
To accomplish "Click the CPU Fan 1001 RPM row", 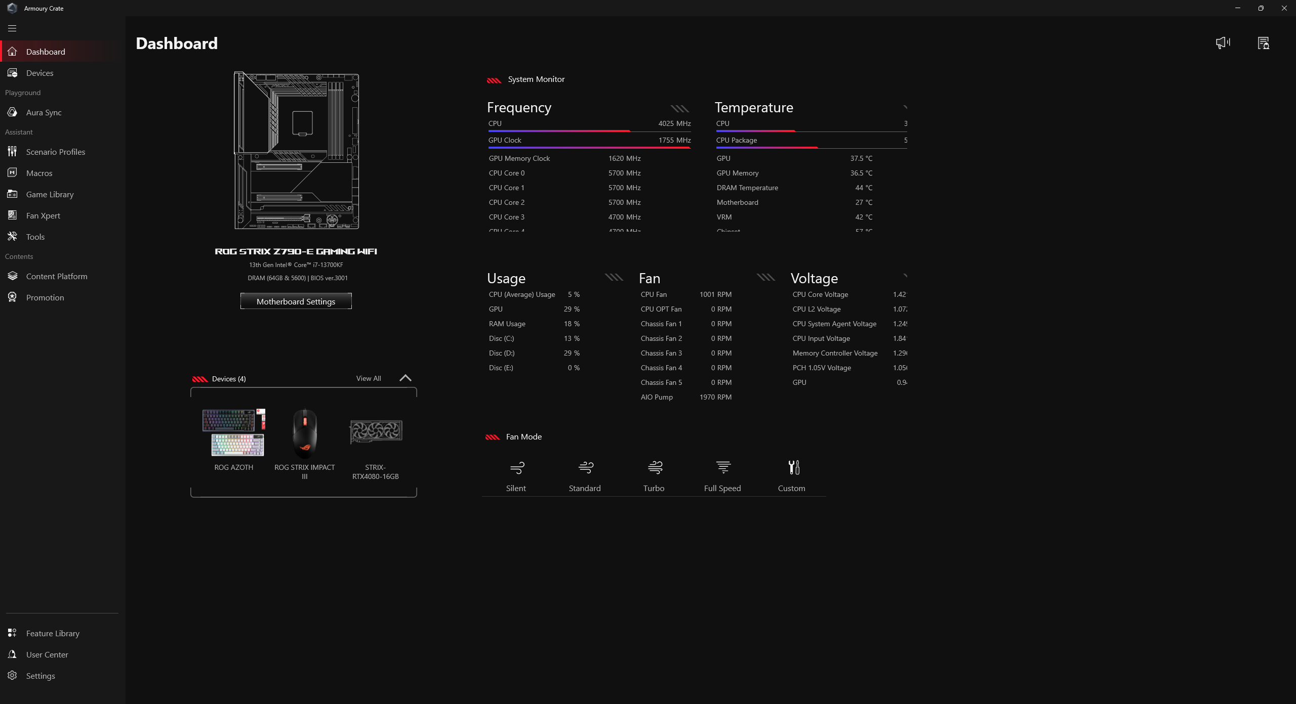I will (686, 294).
